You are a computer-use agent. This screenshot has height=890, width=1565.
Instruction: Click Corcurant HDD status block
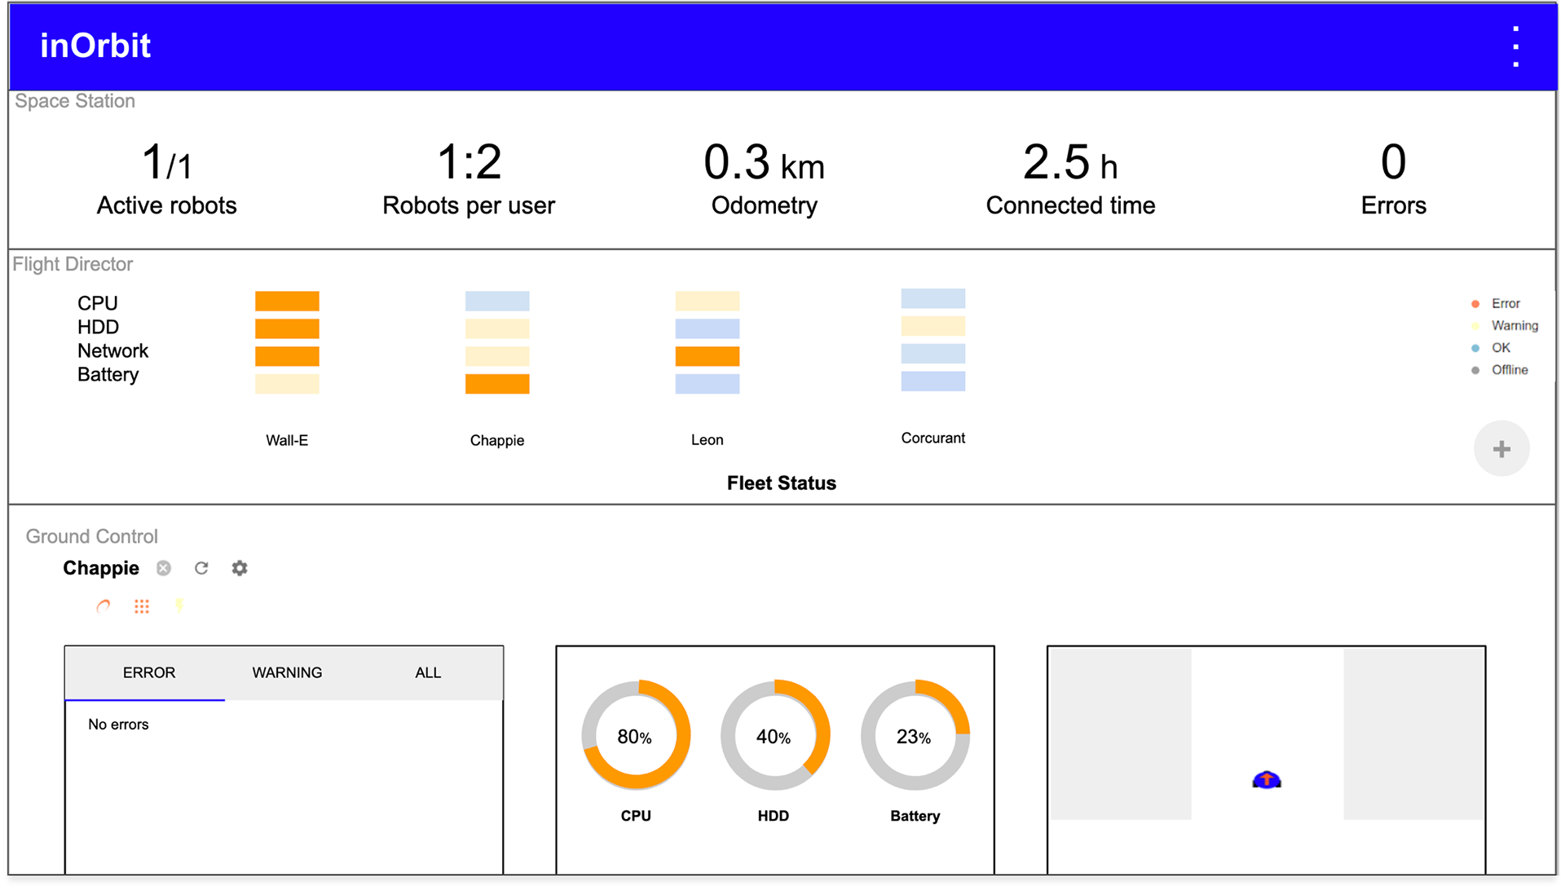pos(933,326)
